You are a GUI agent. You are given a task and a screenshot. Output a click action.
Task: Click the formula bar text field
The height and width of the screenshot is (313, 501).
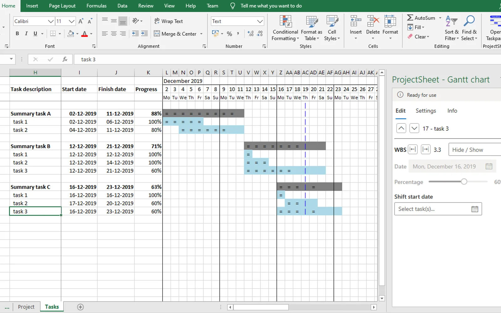(288, 59)
